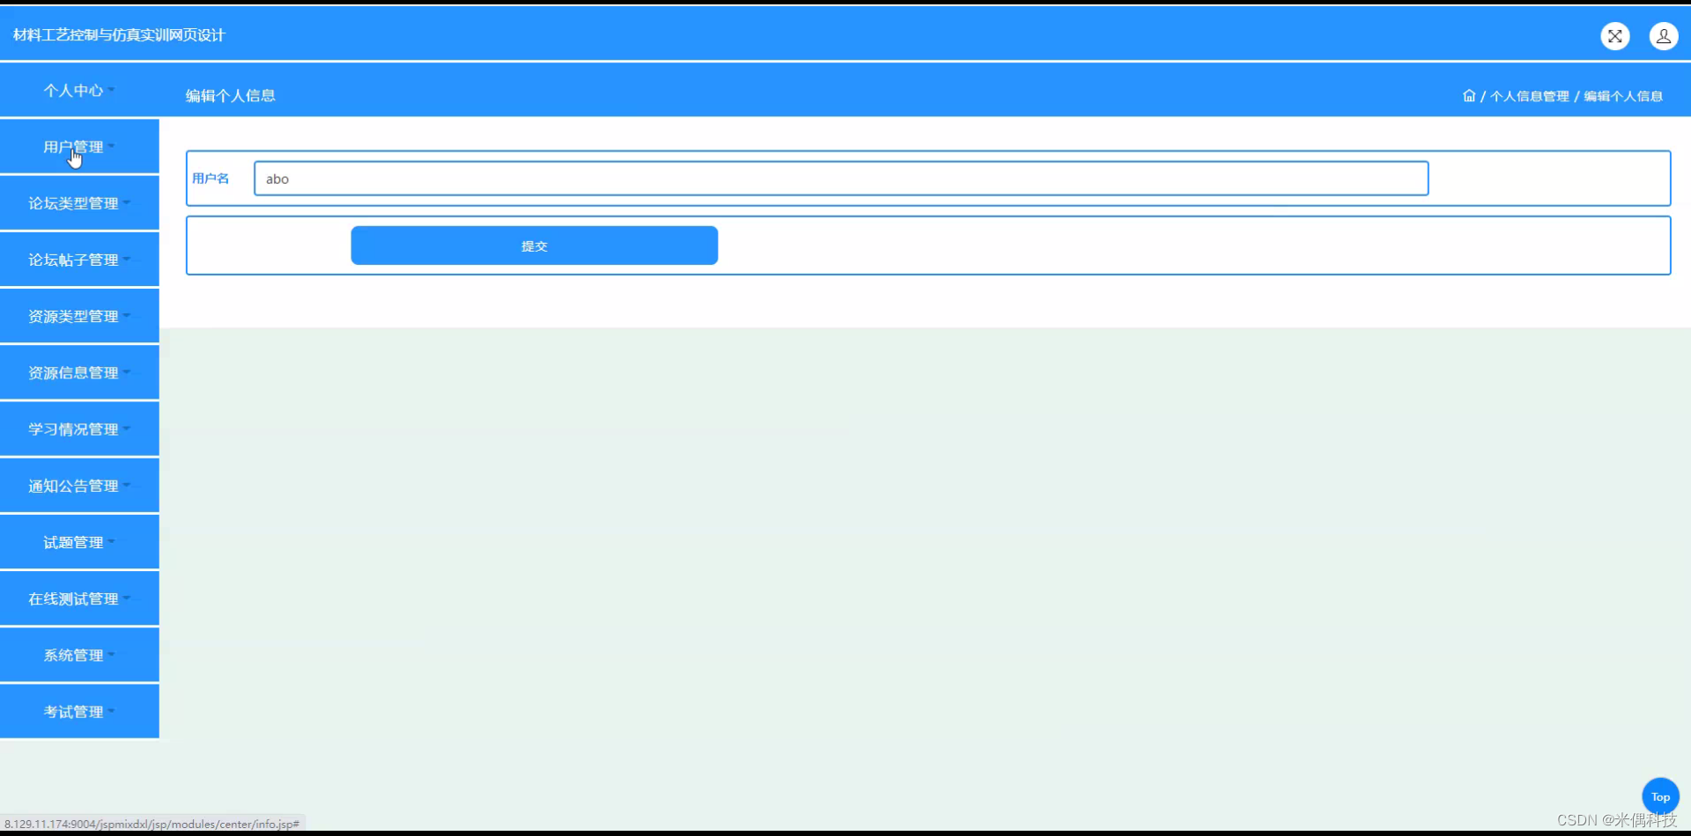Click the Top back-to-top round button
The height and width of the screenshot is (836, 1691).
1660,796
